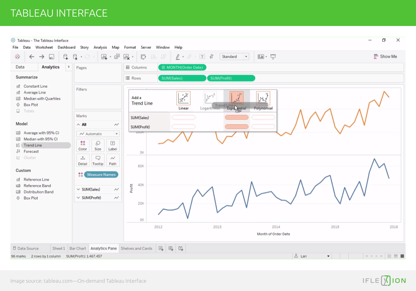416x291 pixels.
Task: Select Reference Band under Custom
Action: click(x=37, y=186)
